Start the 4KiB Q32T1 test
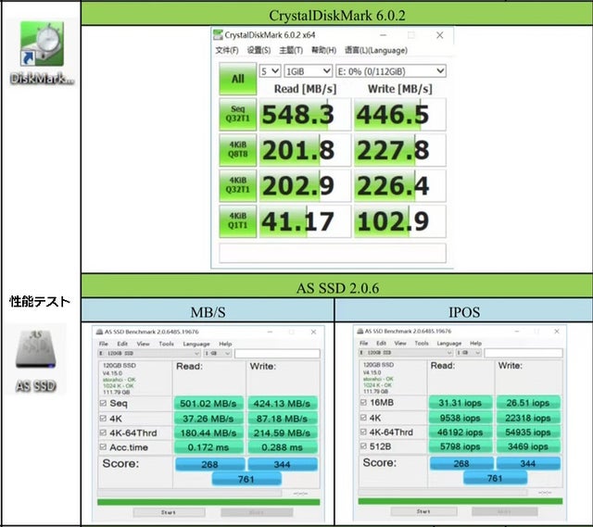 [237, 185]
